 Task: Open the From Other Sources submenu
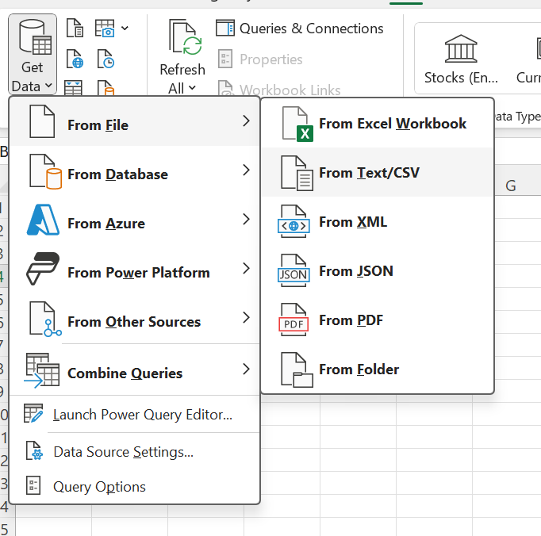(135, 318)
